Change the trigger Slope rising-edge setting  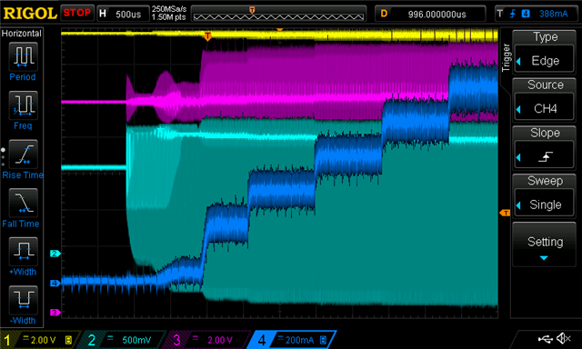click(x=544, y=147)
